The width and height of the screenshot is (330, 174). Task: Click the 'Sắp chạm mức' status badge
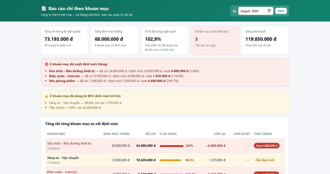(x=265, y=160)
